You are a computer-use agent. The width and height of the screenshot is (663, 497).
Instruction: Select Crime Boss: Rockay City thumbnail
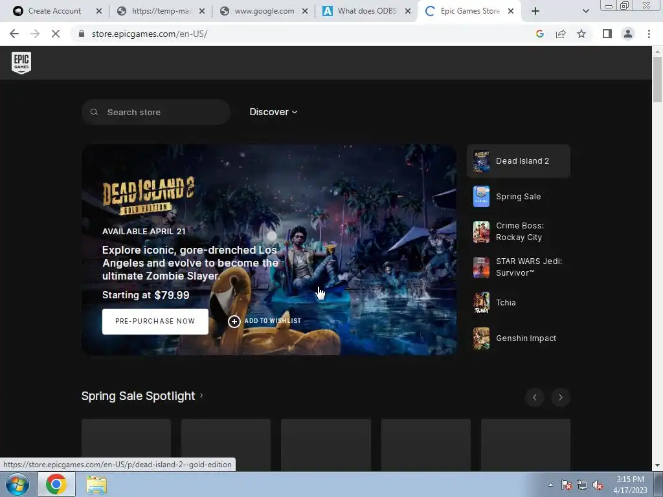click(x=481, y=232)
